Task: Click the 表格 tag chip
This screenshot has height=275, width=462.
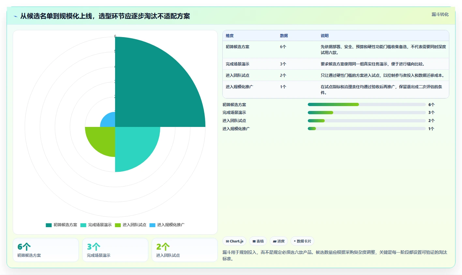Action: [258, 241]
